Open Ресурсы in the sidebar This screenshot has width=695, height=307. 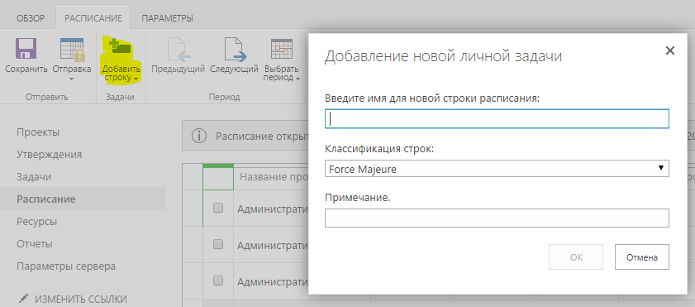37,222
